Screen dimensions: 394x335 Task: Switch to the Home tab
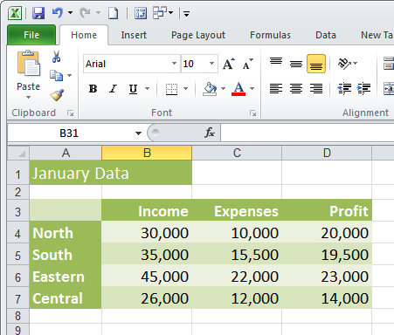point(84,35)
